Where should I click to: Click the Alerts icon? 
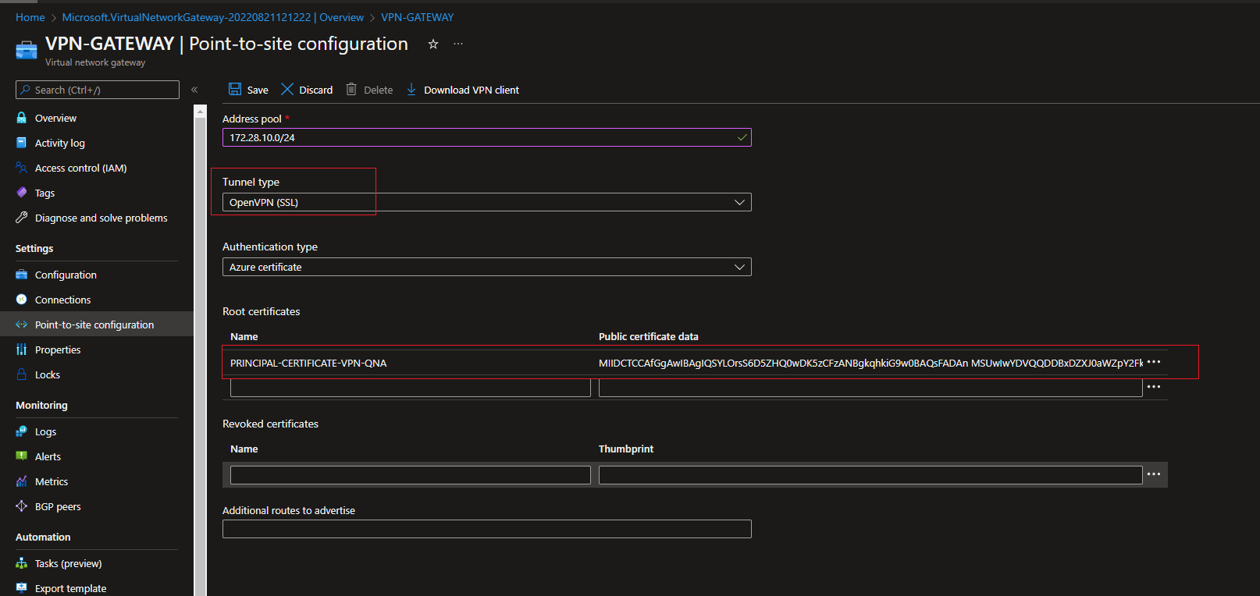coord(22,456)
